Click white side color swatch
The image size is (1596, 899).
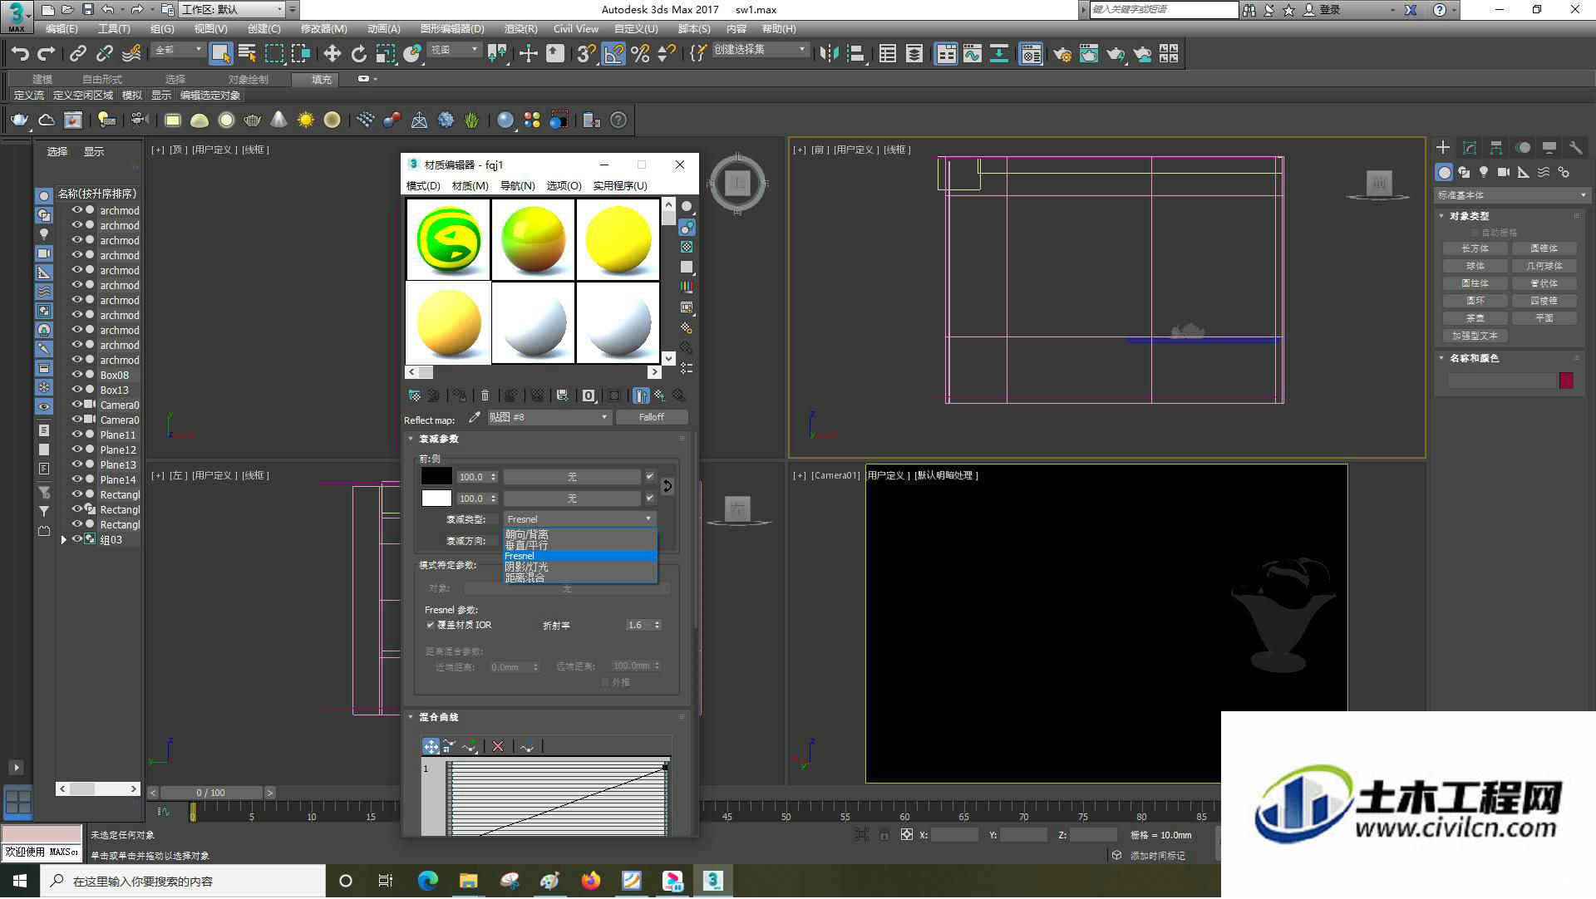click(436, 498)
